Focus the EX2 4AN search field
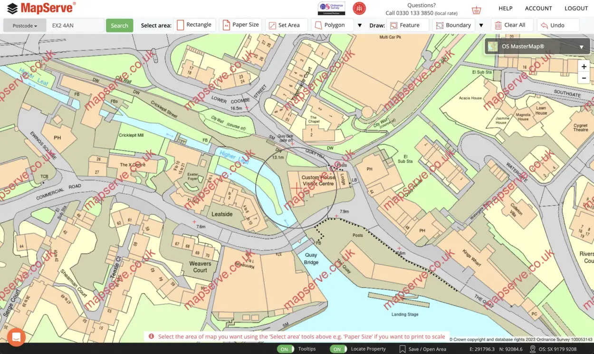 pyautogui.click(x=75, y=26)
